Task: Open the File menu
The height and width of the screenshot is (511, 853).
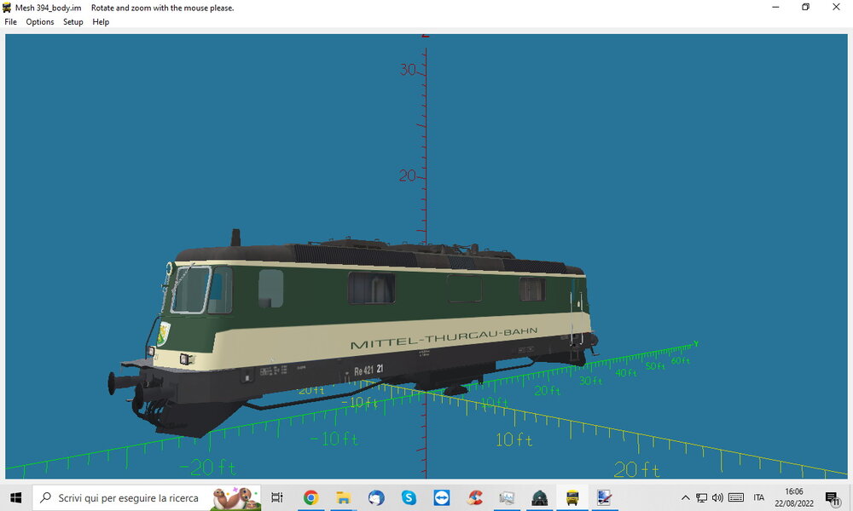Action: (10, 22)
